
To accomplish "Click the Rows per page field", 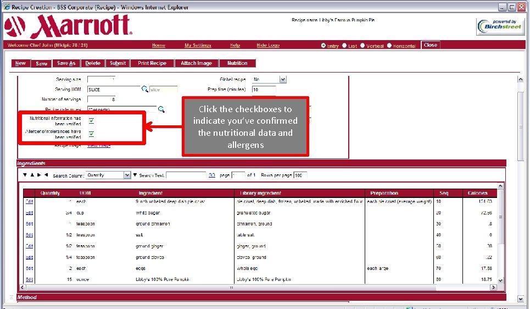I will coord(300,175).
